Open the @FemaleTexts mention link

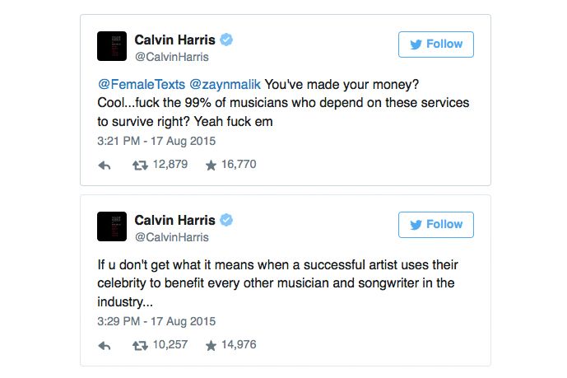coord(142,84)
